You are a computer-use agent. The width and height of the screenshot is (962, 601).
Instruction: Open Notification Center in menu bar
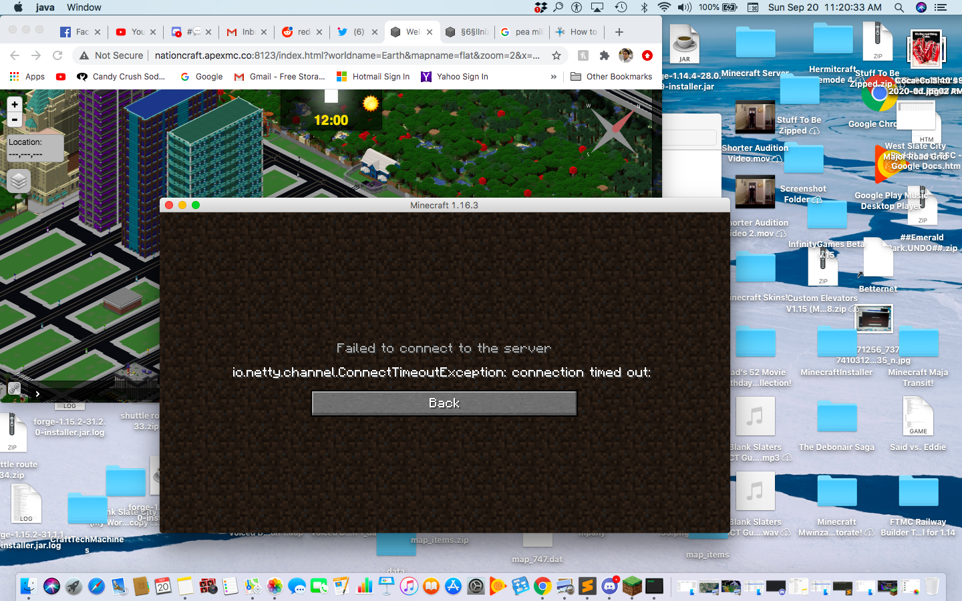click(x=941, y=7)
